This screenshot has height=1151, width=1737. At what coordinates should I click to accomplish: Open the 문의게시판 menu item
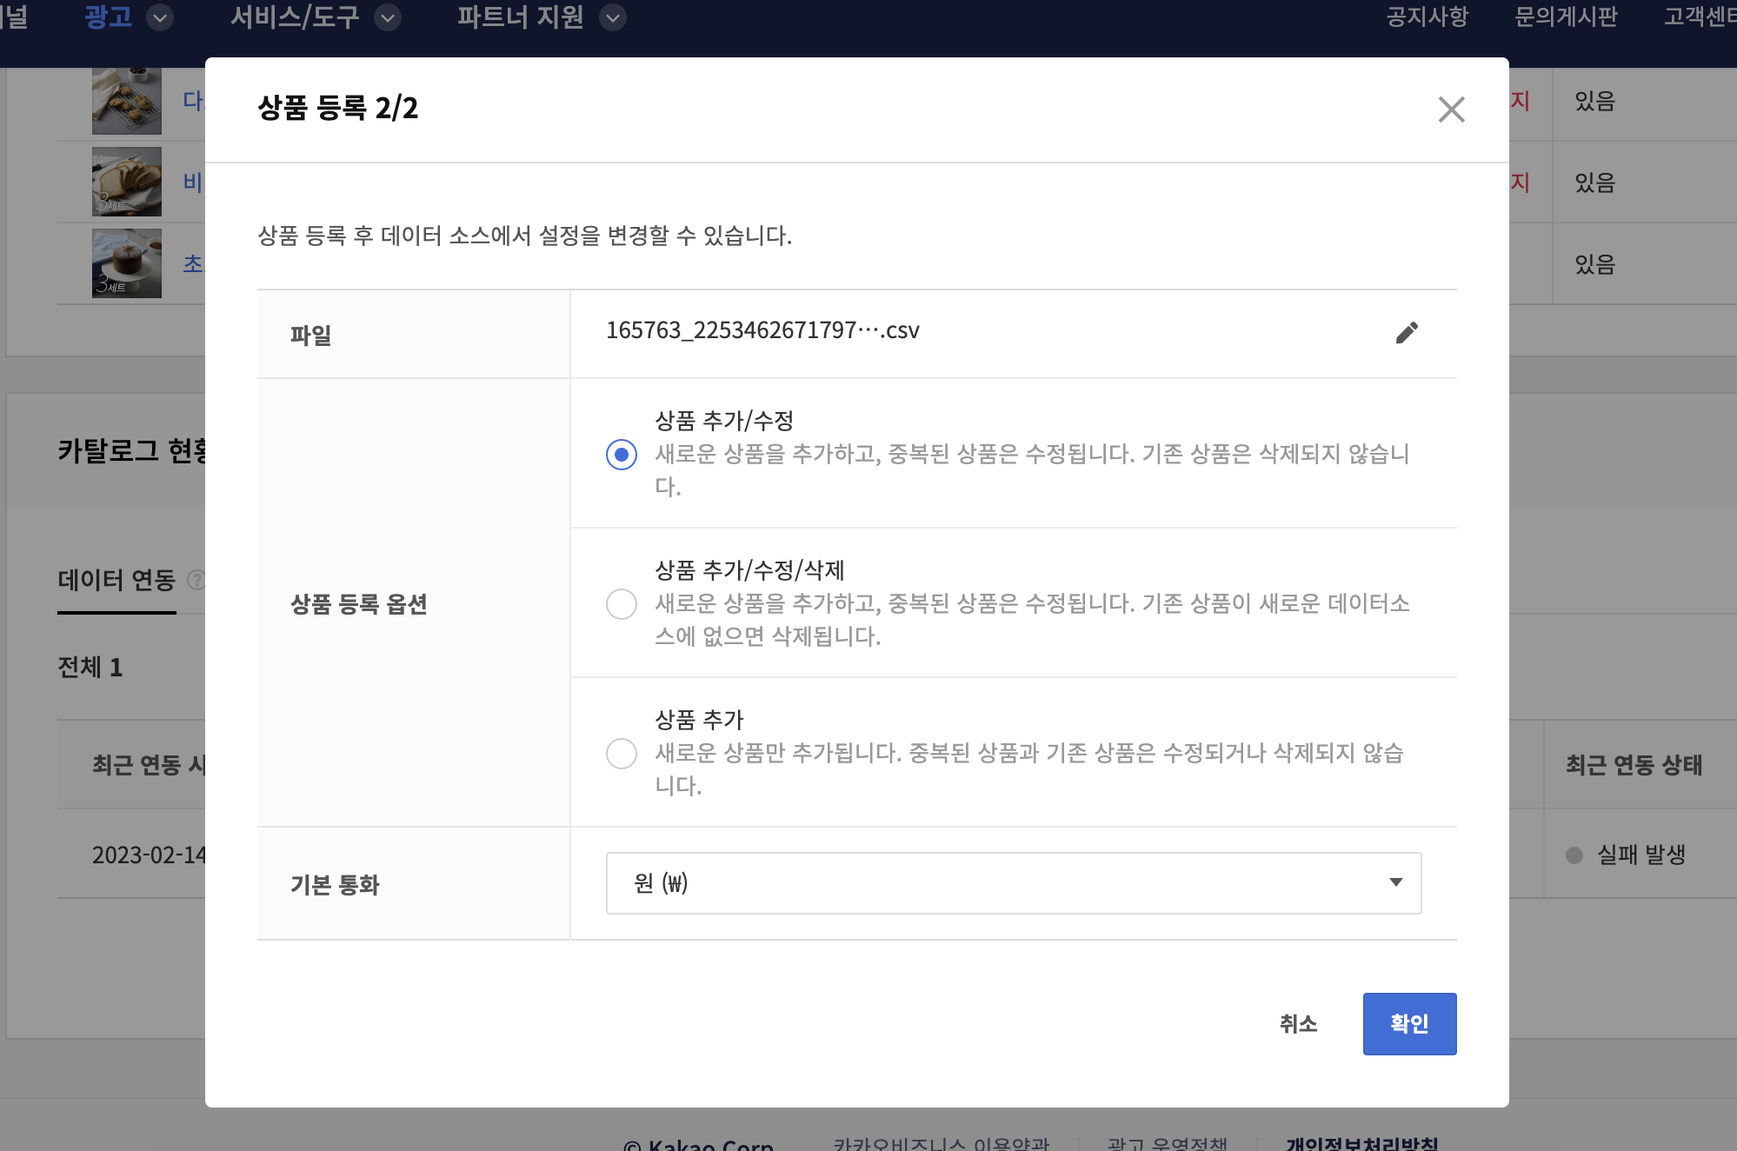coord(1566,17)
